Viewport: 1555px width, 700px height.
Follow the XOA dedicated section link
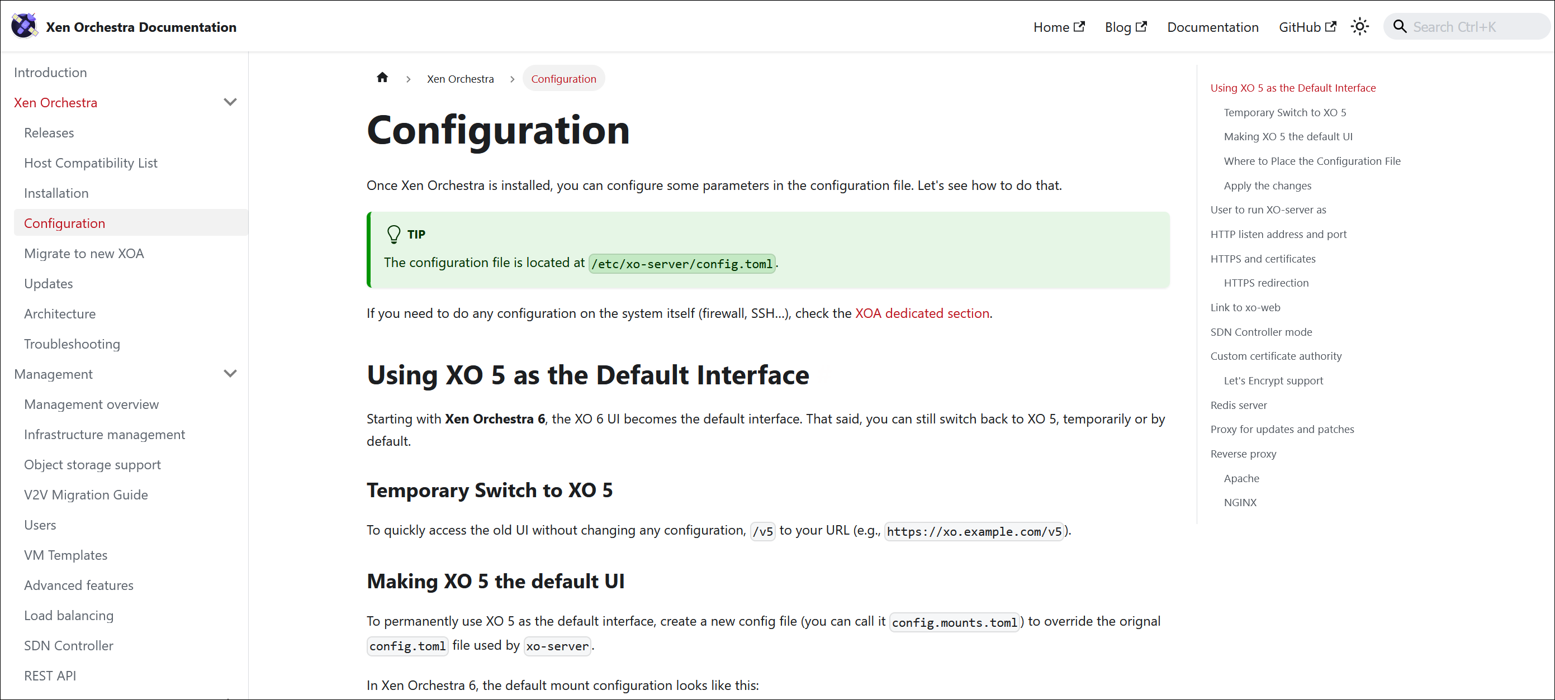coord(922,313)
